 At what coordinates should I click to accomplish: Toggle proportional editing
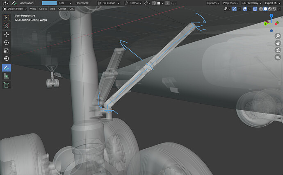(x=167, y=3)
